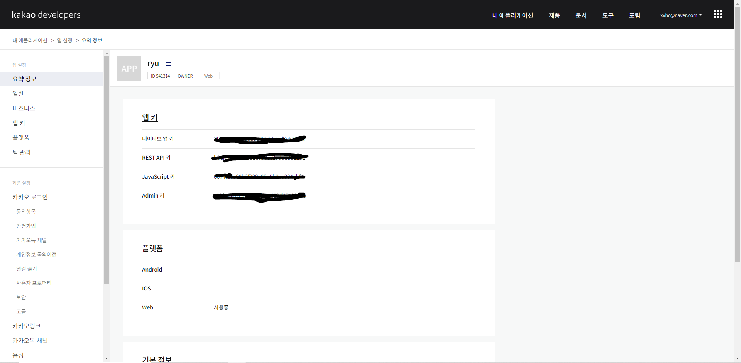Click the sidebar scrollbar thumb
The image size is (741, 363).
[107, 171]
